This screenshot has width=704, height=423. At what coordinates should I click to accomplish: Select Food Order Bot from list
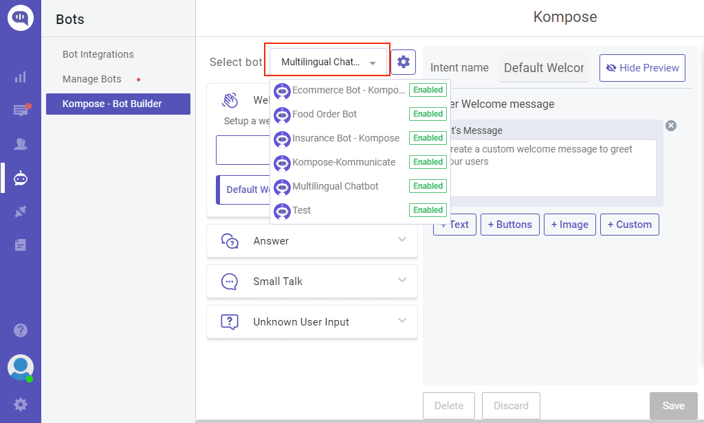click(360, 115)
